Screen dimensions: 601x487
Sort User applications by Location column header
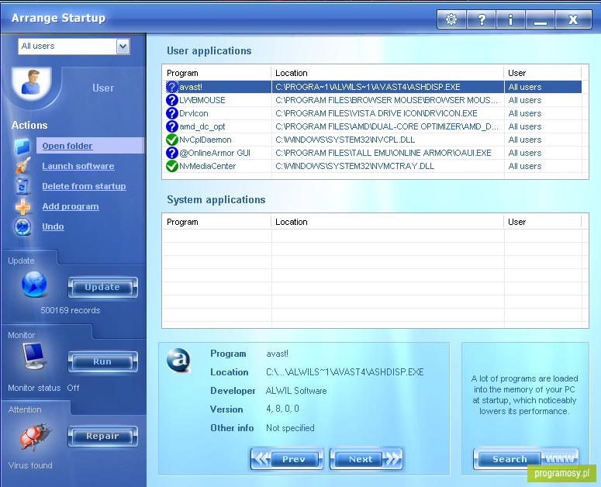click(388, 73)
